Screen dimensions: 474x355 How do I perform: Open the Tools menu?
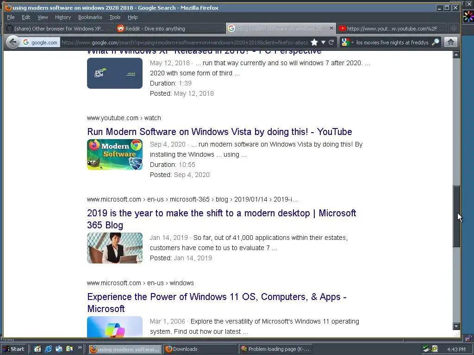pyautogui.click(x=115, y=17)
